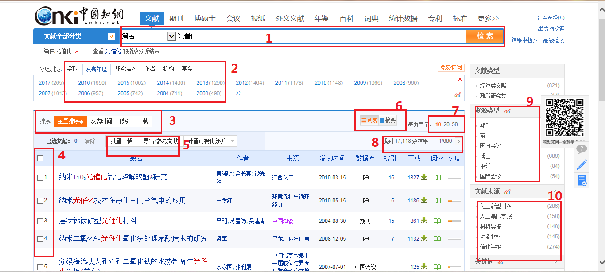Go to next results page arrow
Viewport: 605px width, 272px height.
[x=458, y=141]
